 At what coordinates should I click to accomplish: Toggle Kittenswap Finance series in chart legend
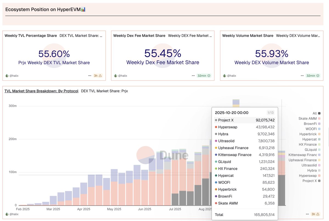pos(305,155)
